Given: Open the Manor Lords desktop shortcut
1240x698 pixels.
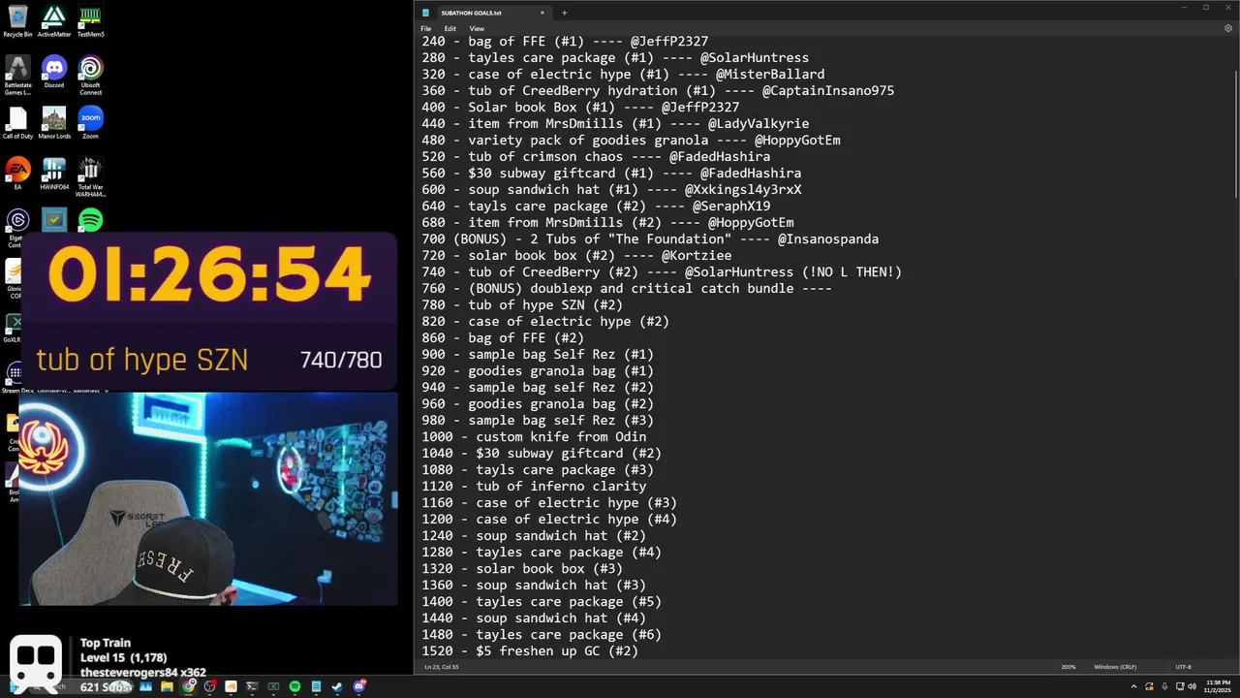Looking at the screenshot, I should pos(54,123).
